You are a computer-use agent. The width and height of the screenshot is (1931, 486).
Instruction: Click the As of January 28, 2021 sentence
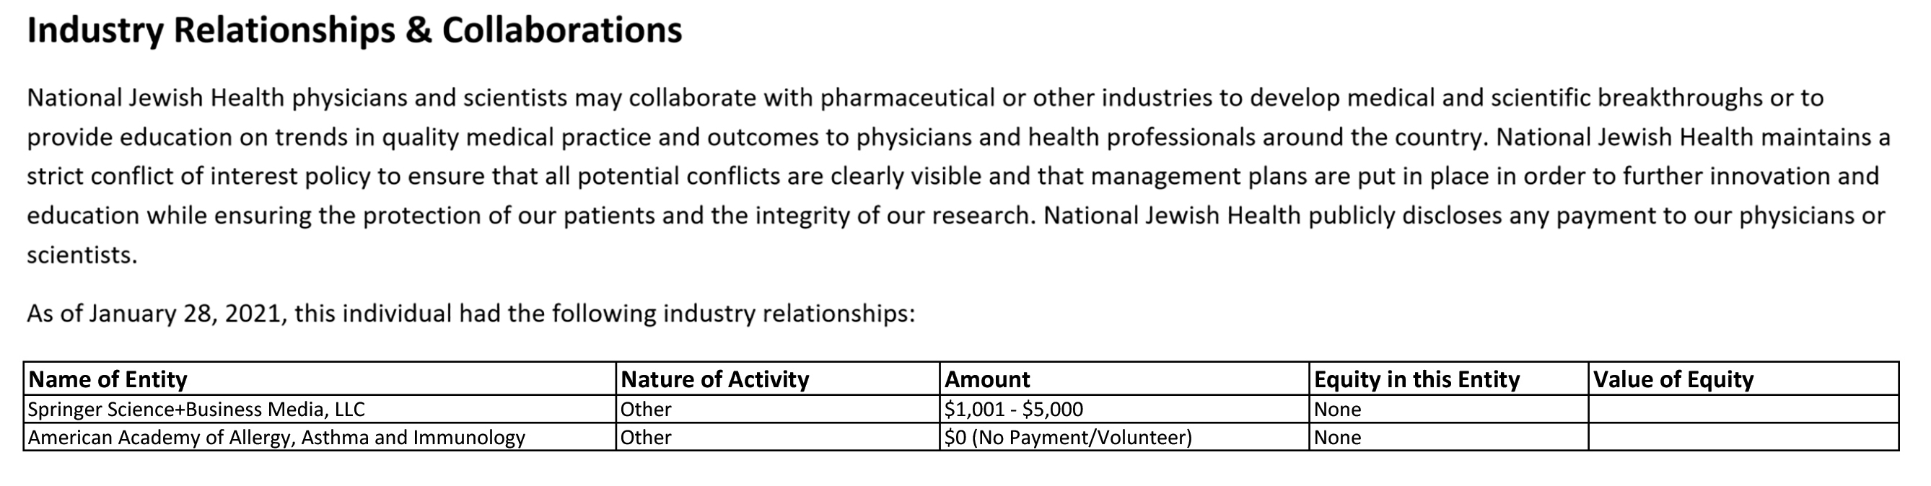pos(470,313)
